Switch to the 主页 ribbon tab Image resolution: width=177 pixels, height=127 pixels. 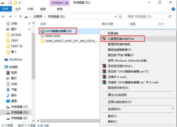coord(18,9)
